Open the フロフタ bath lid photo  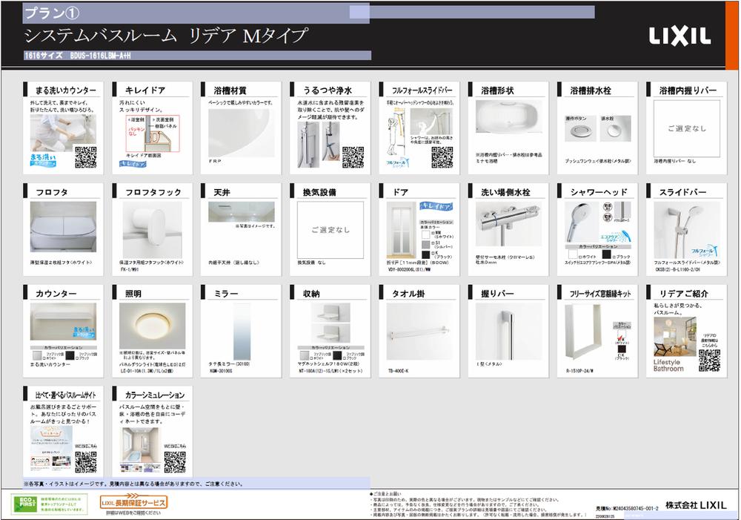click(x=63, y=227)
